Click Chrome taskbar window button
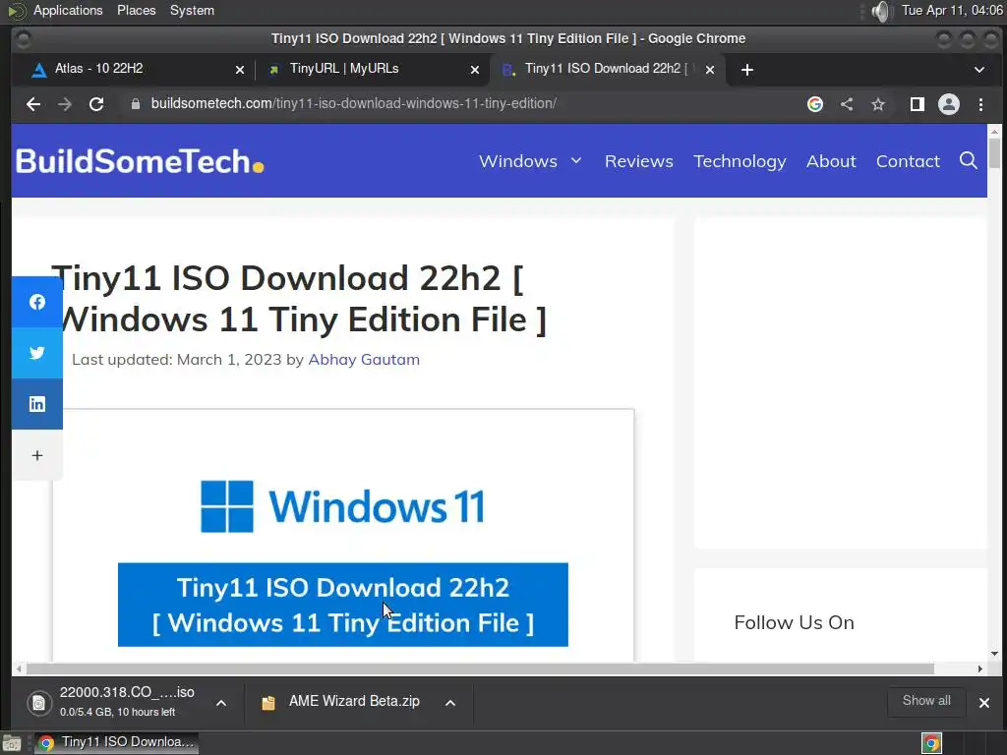The width and height of the screenshot is (1007, 755). 116,743
